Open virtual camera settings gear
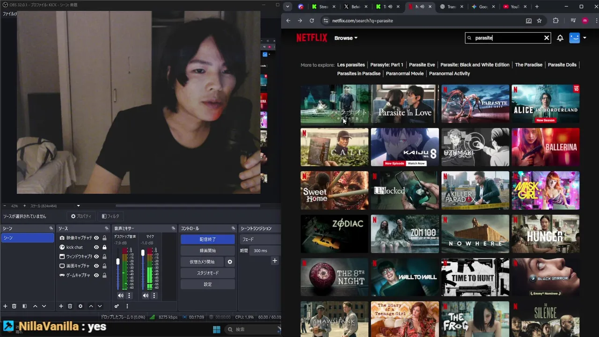The width and height of the screenshot is (599, 337). (230, 262)
